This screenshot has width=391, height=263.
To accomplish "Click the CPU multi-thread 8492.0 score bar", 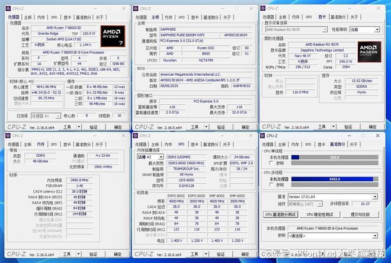I will pyautogui.click(x=335, y=179).
